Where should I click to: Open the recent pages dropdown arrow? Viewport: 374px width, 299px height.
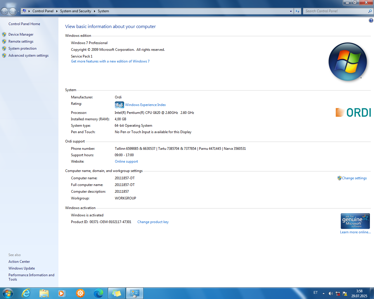(x=18, y=11)
